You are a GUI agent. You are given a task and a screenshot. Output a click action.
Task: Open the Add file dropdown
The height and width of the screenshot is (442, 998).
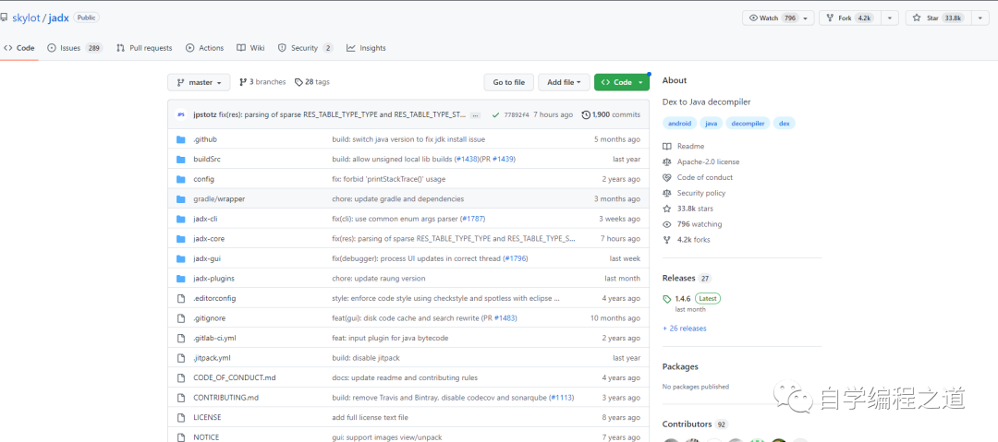[x=564, y=83]
